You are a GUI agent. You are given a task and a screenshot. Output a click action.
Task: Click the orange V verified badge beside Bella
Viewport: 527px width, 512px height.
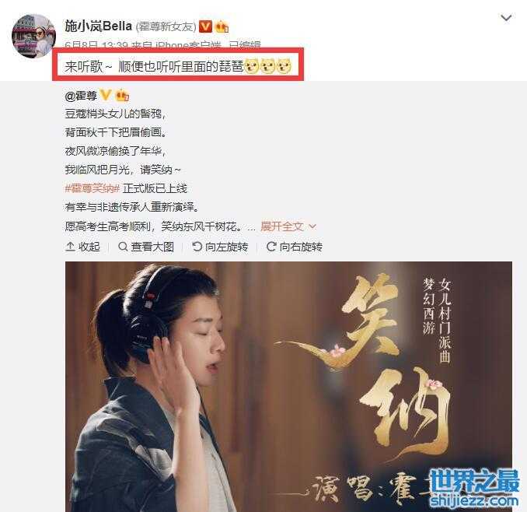tap(205, 26)
